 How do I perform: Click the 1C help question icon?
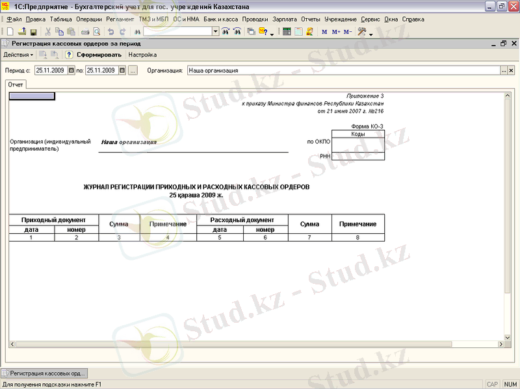click(263, 31)
